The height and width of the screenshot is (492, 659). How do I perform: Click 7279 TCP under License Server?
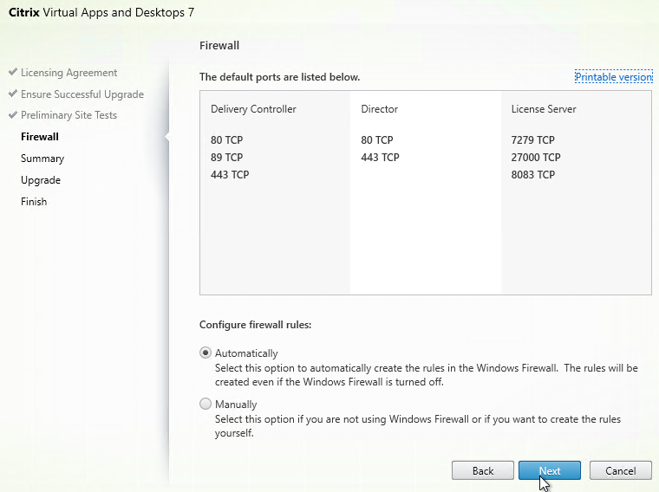pos(533,139)
